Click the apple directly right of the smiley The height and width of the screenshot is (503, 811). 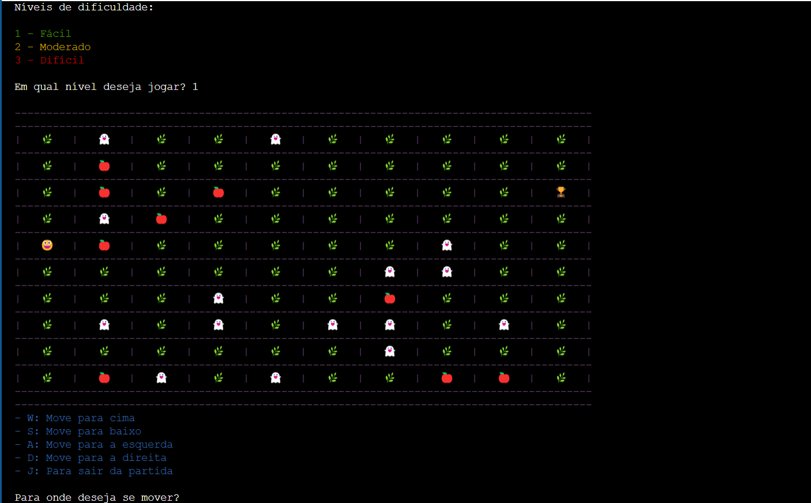coord(104,245)
